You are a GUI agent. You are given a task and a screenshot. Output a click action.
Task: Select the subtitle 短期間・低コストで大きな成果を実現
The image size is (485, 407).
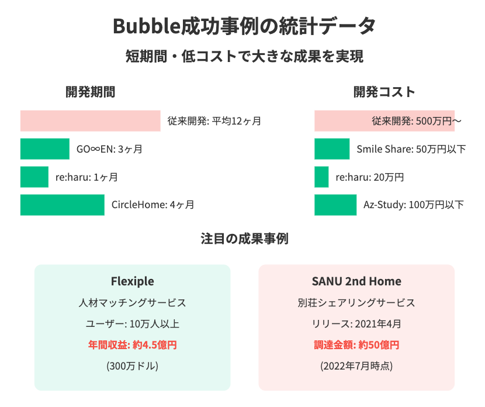[244, 56]
